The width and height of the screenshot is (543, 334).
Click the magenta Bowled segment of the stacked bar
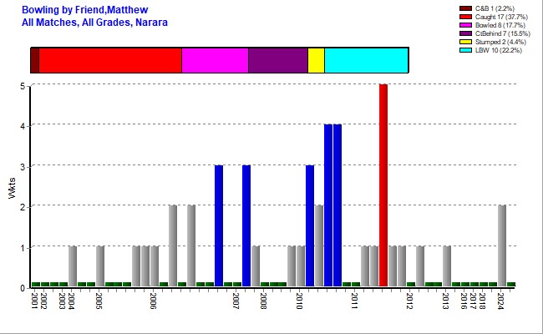[215, 60]
